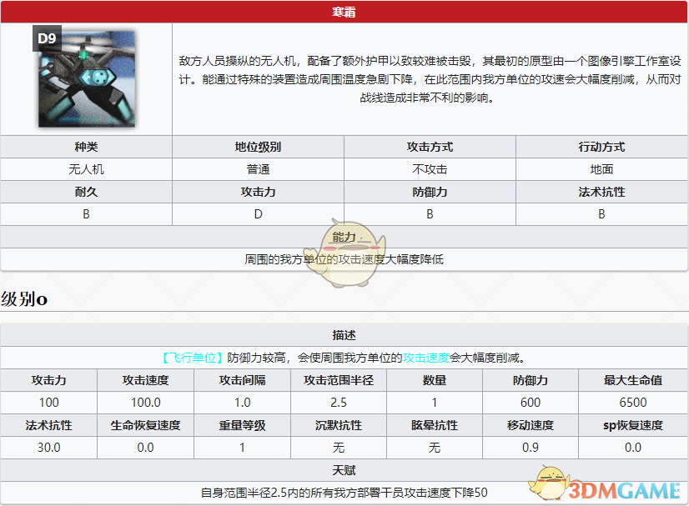Select the 无 value under 沉默抗性
Viewport: 689px width, 506px height.
click(x=339, y=448)
